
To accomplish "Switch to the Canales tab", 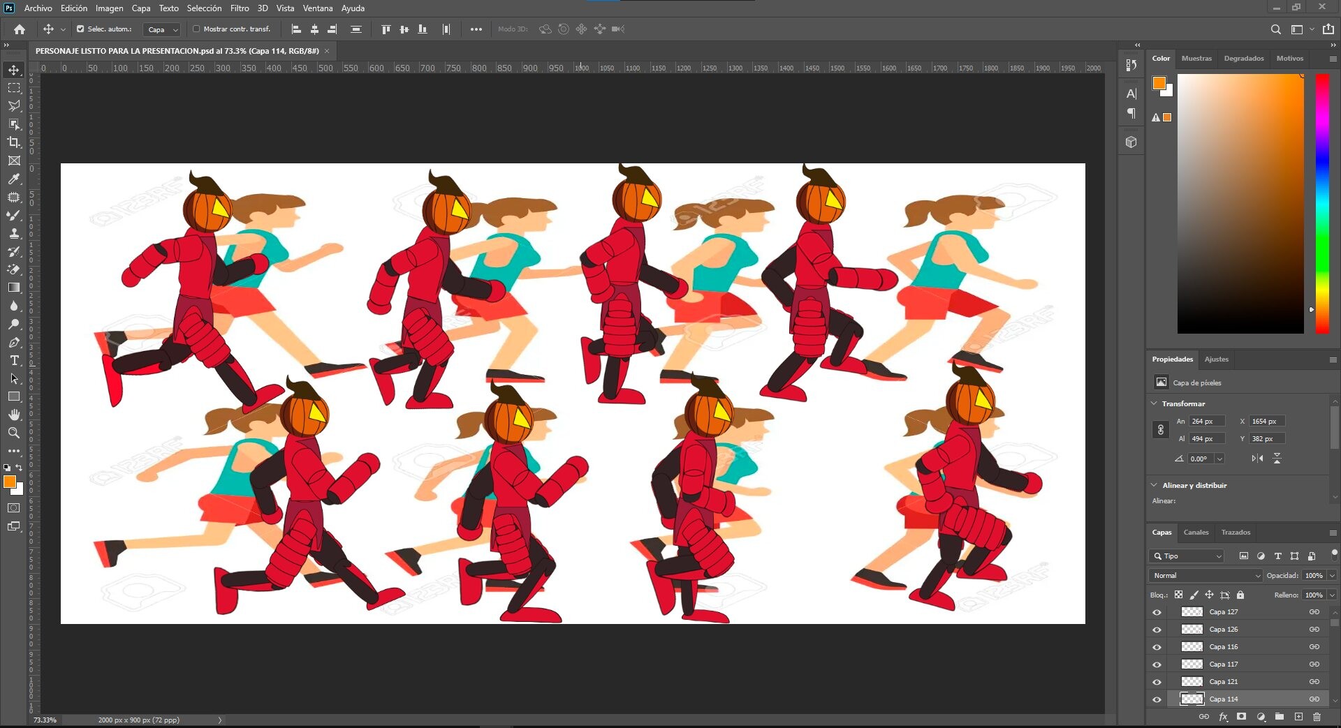I will coord(1196,532).
